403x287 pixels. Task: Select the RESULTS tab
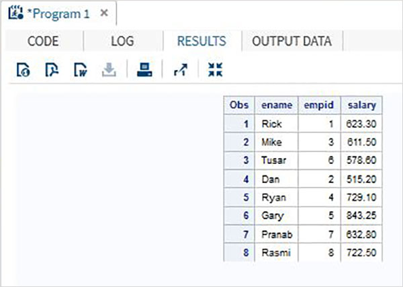[201, 41]
